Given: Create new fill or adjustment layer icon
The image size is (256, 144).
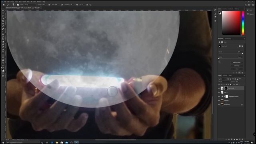Looking at the screenshot, I should (234, 139).
